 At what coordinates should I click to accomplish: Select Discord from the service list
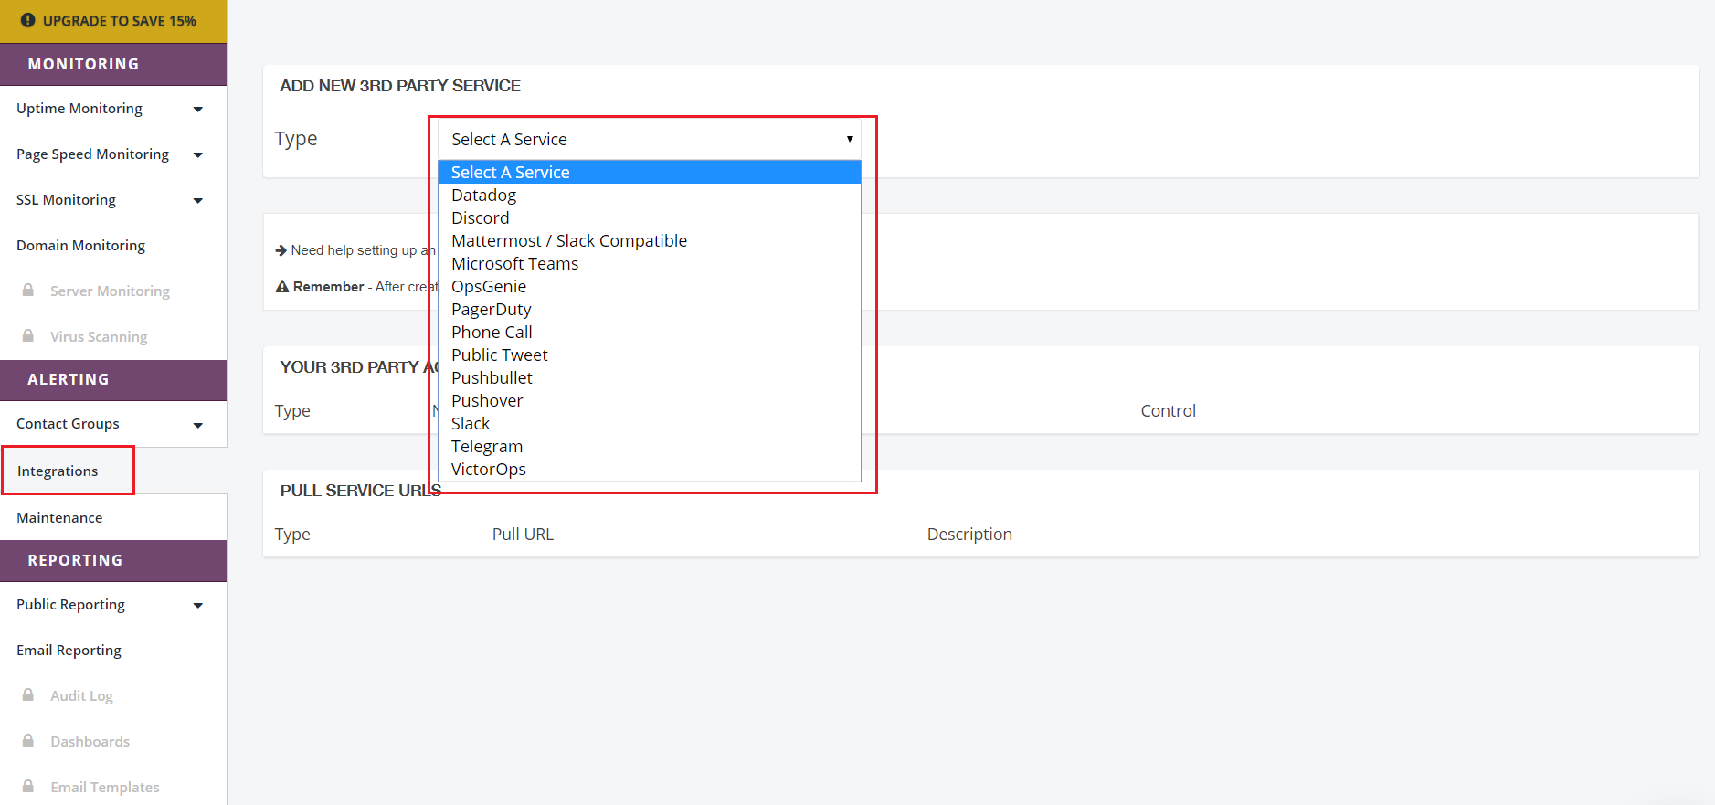[x=650, y=217]
